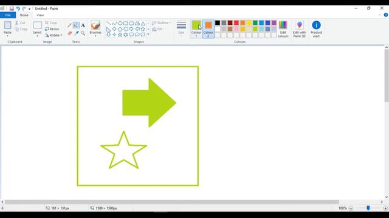Select the Text tool
The height and width of the screenshot is (218, 389).
[83, 25]
